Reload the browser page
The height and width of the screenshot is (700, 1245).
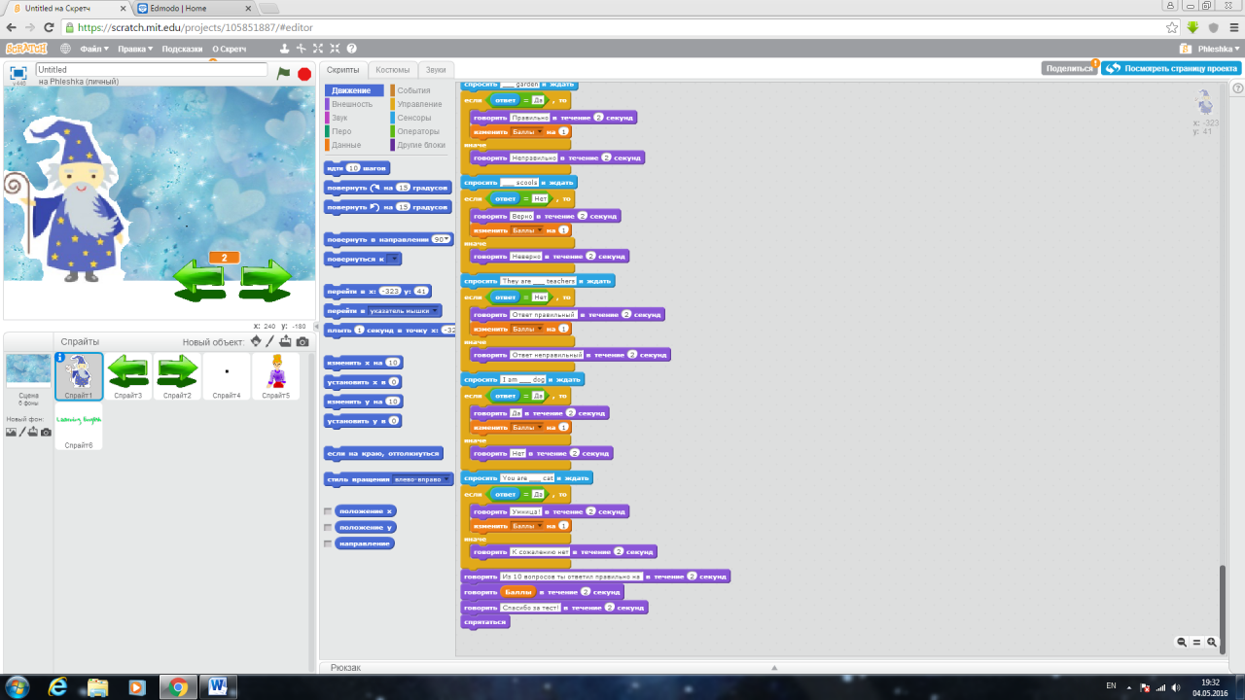point(49,27)
